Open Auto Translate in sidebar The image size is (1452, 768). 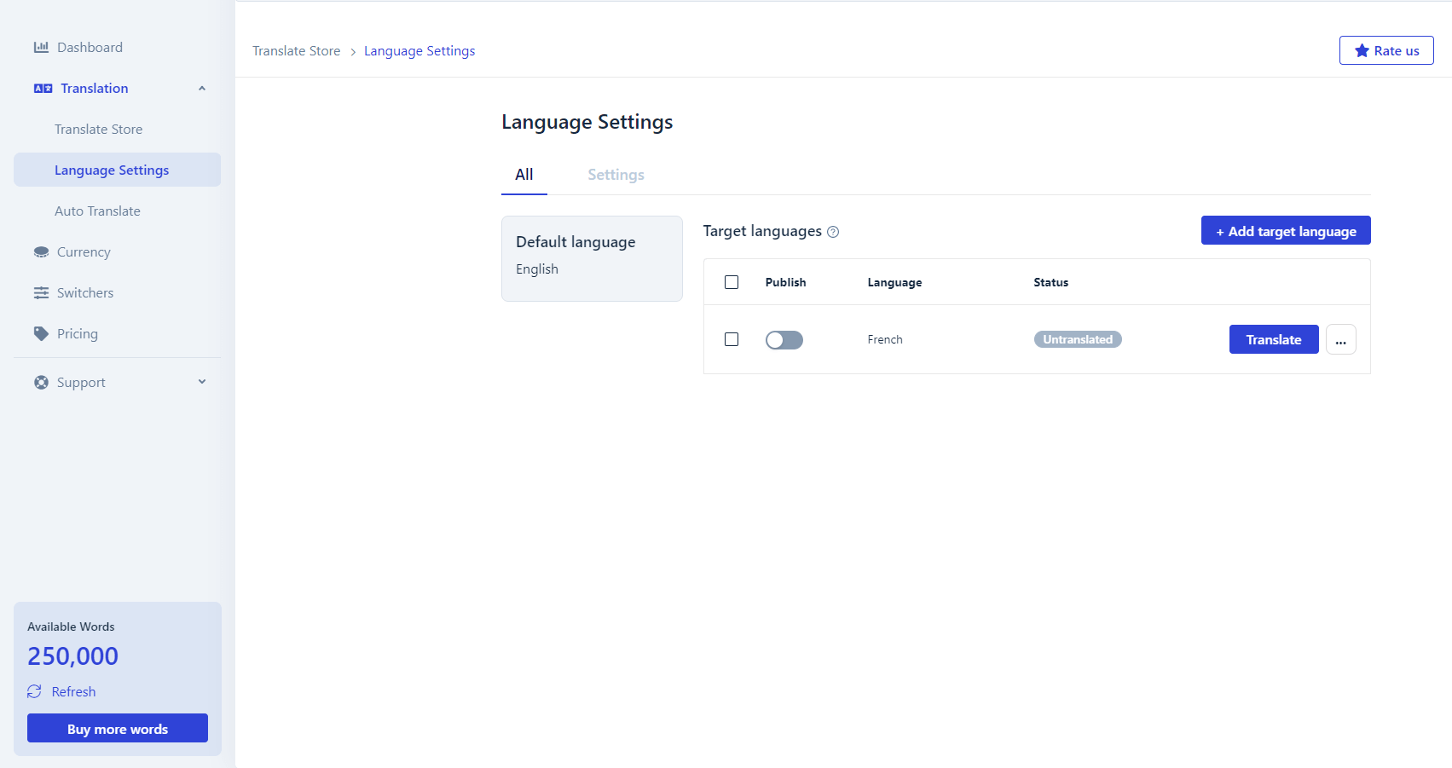118,211
